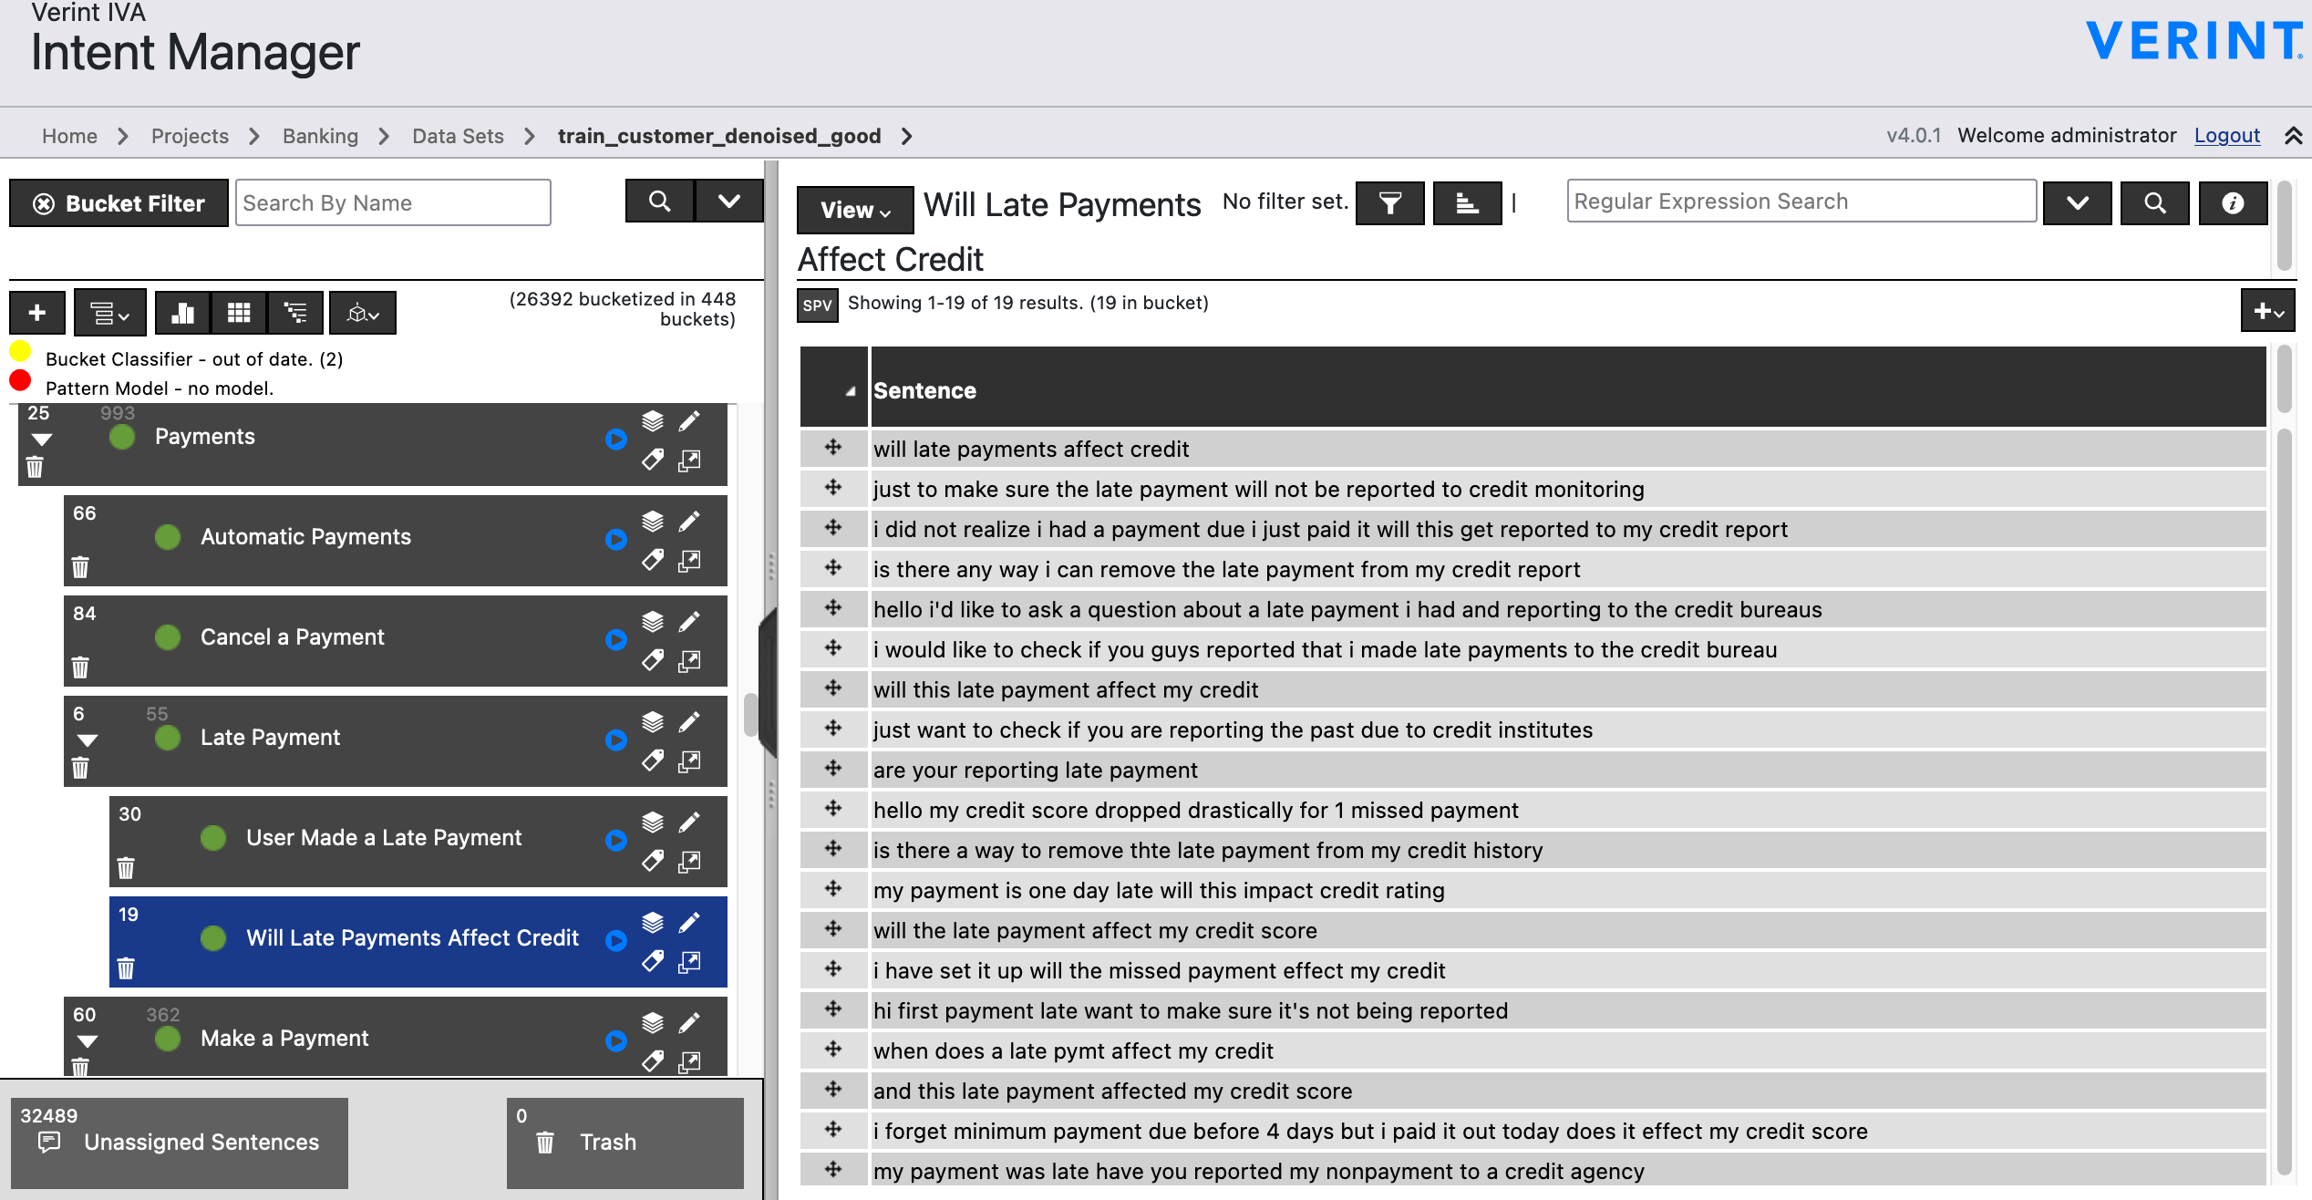This screenshot has width=2312, height=1200.
Task: Click the Logout link
Action: 2226,135
